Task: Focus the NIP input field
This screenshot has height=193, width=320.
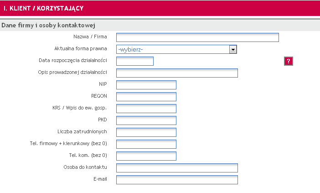Action: tap(146, 85)
